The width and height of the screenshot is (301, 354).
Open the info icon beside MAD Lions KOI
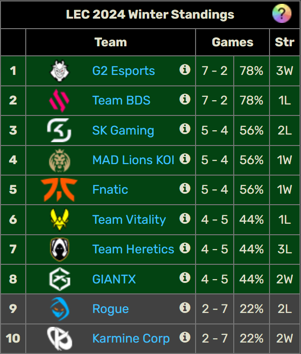pos(185,159)
